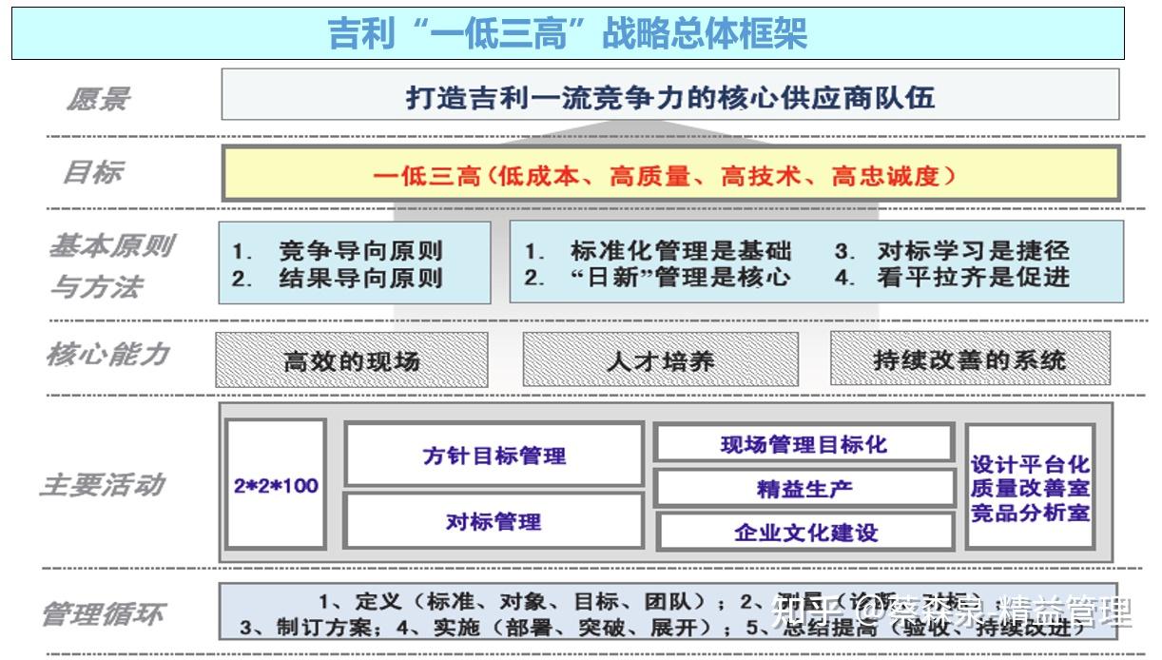
Task: Click the 高效的现场 box
Action: point(352,359)
